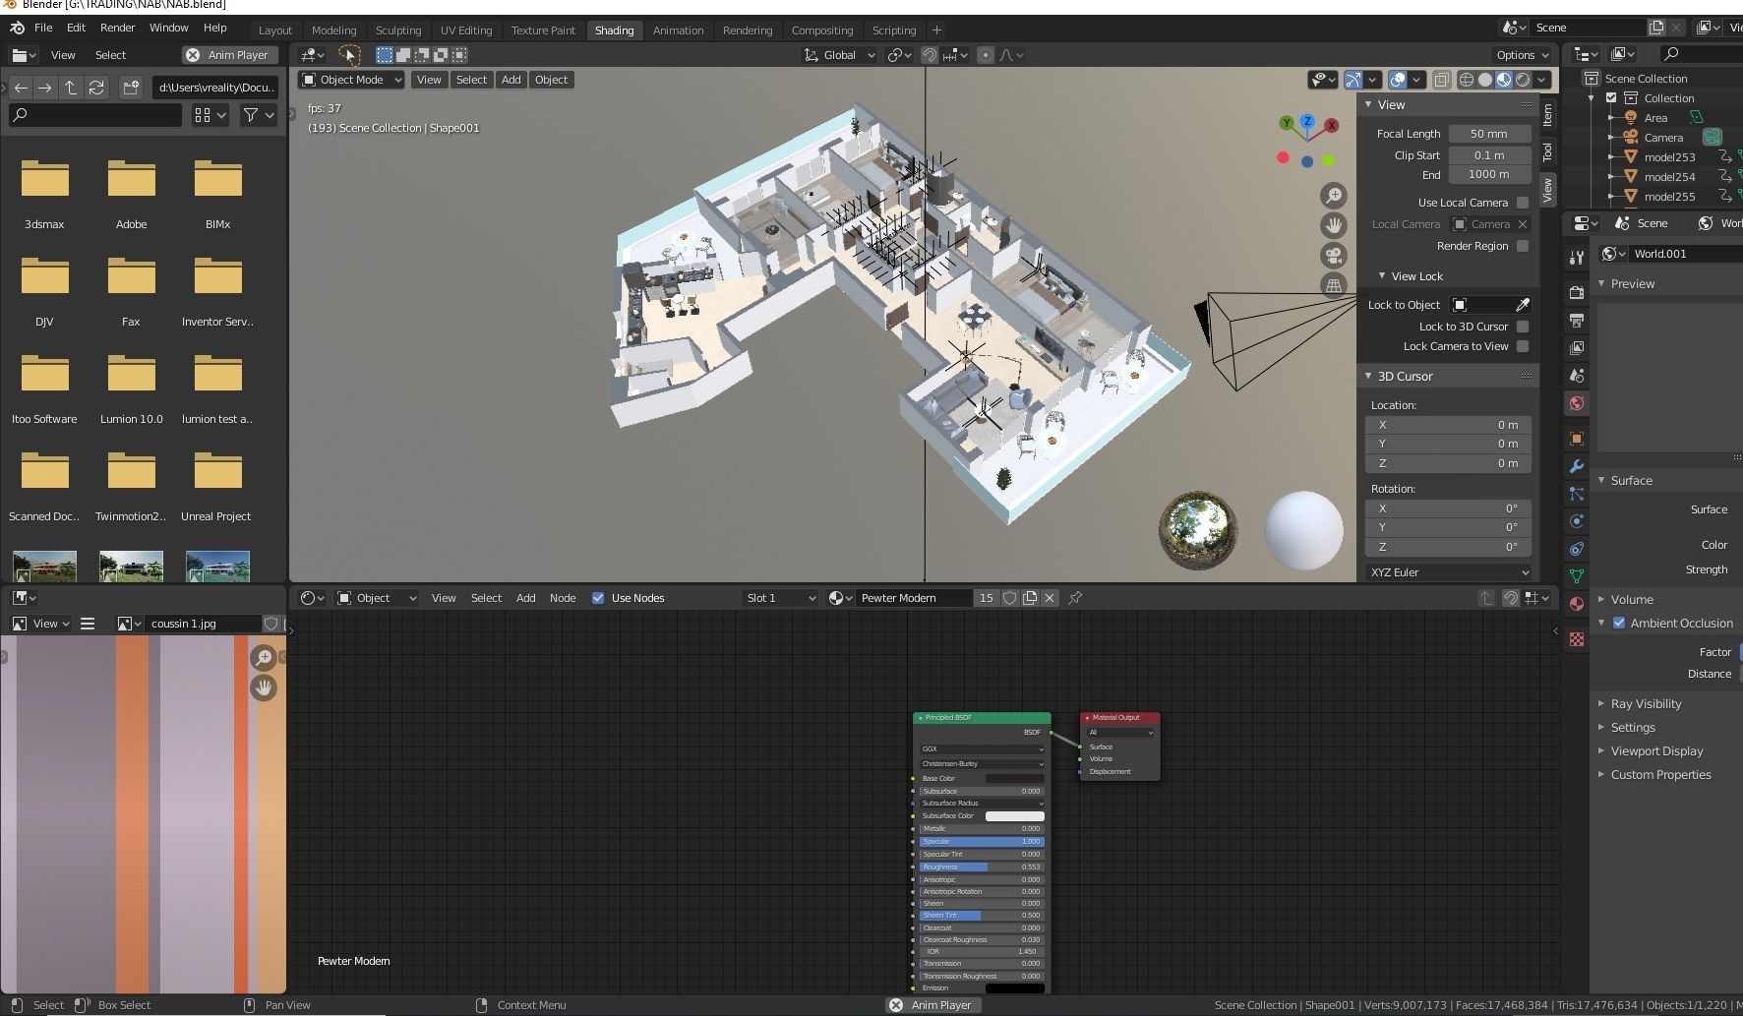
Task: Enable the Use Local Camera checkbox
Action: (1523, 203)
